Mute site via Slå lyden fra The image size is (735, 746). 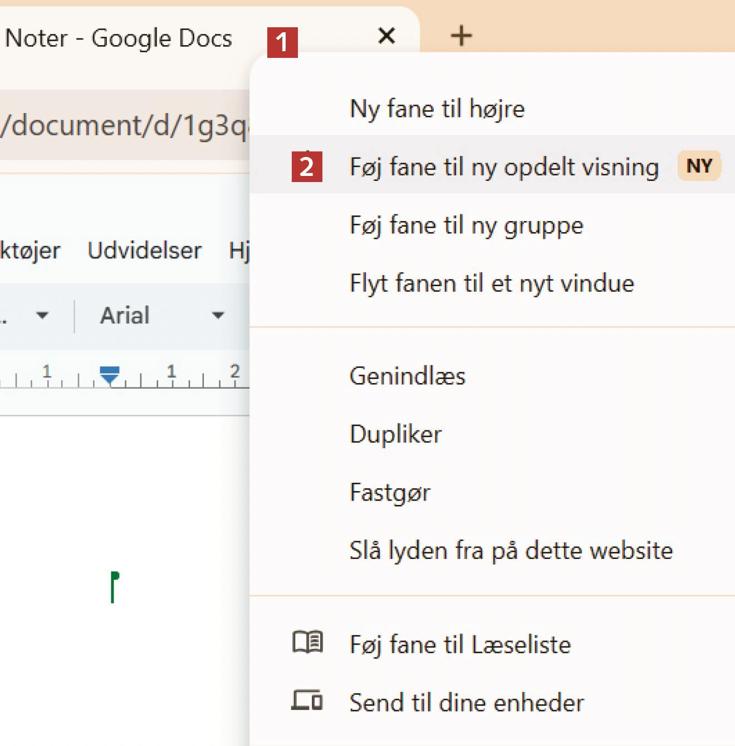[x=511, y=551]
